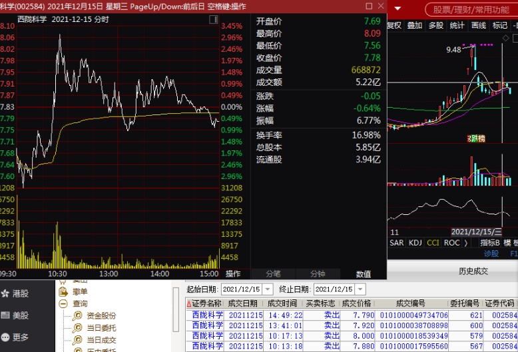Expand the 起始日期 date dropdown
The image size is (518, 352).
tap(268, 289)
